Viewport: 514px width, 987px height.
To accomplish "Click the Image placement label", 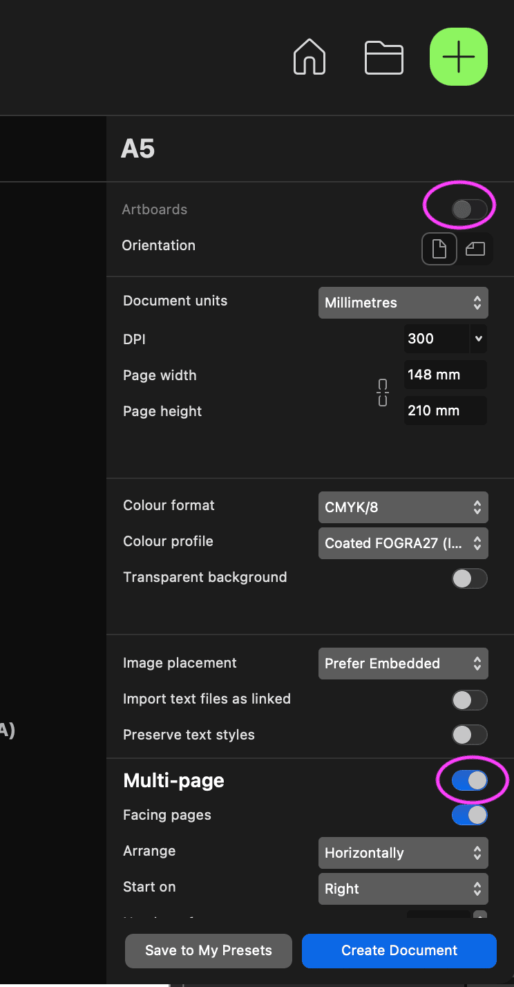I will click(x=180, y=663).
